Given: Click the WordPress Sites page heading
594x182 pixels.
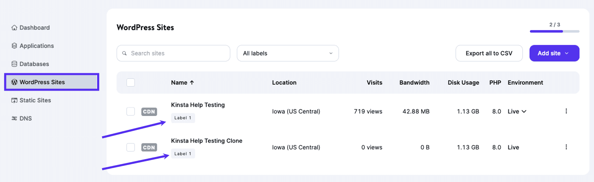Looking at the screenshot, I should click(x=145, y=28).
